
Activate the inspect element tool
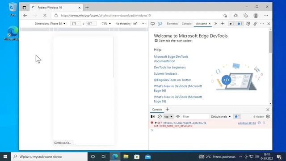coord(153,24)
